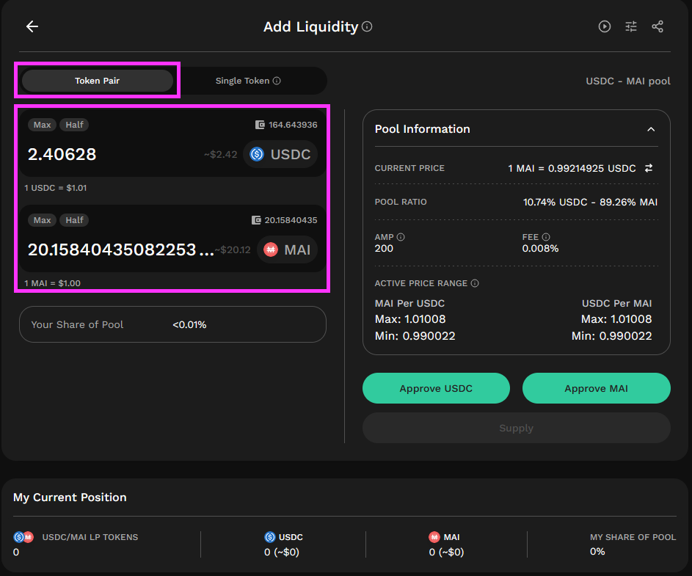Set Max amount for USDC
Image resolution: width=692 pixels, height=576 pixels.
coord(43,125)
